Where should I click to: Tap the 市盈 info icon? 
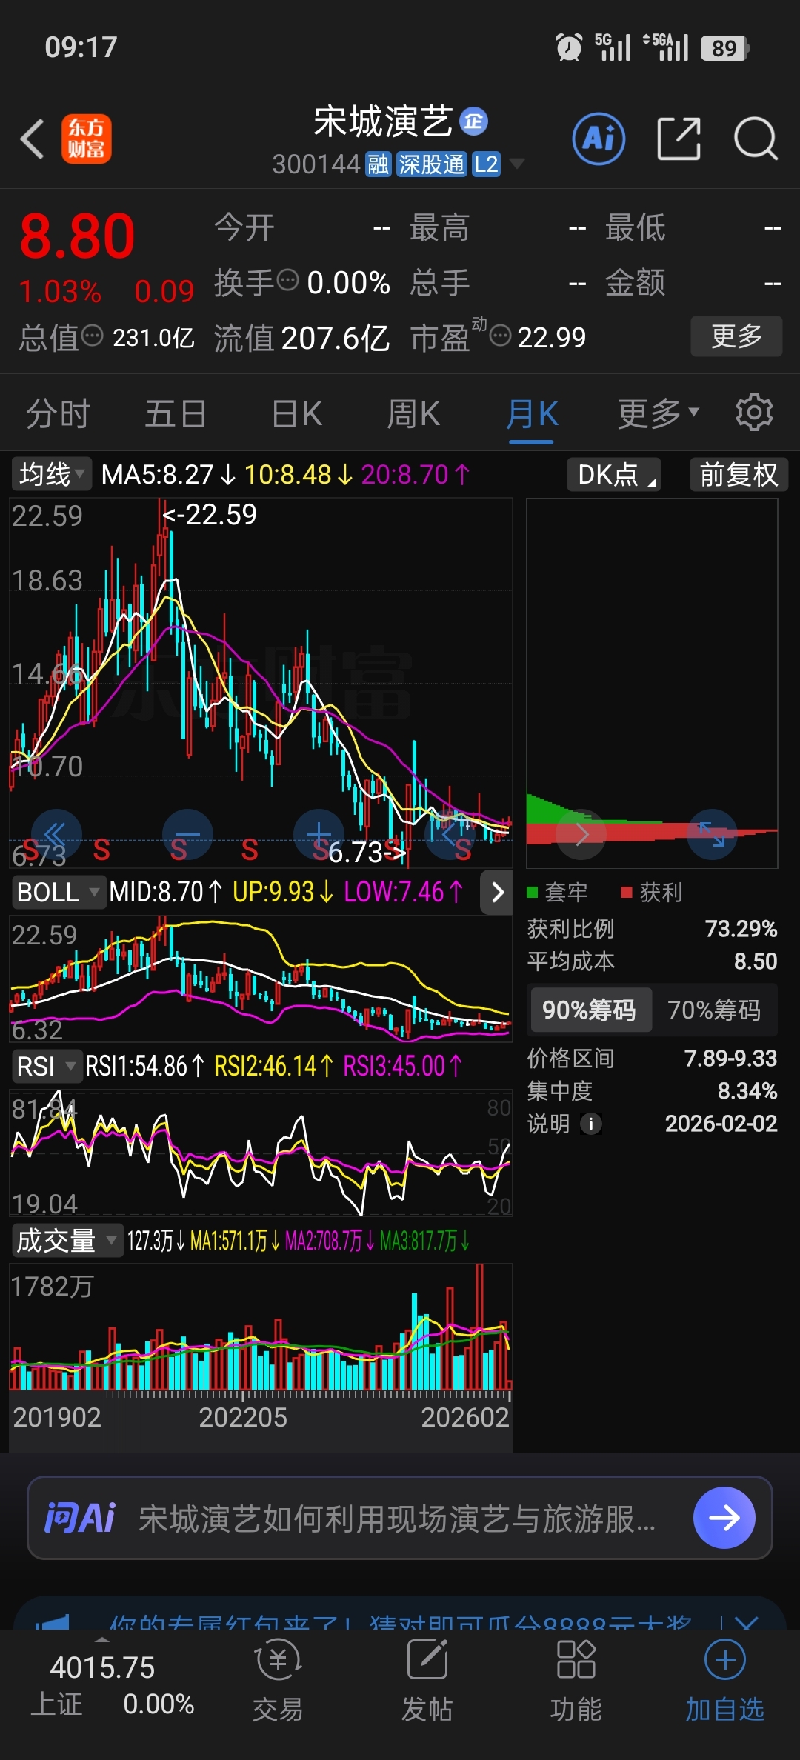coord(501,336)
